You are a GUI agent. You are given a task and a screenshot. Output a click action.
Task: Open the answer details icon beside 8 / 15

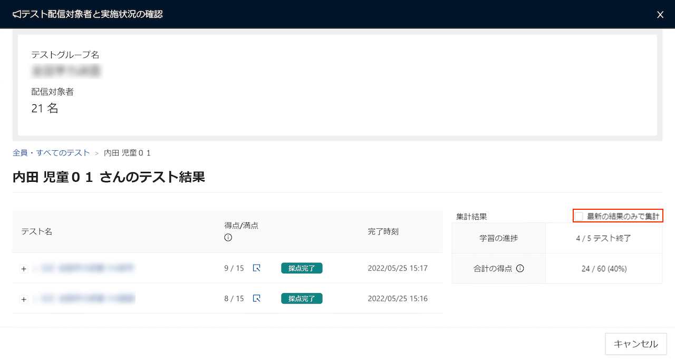(x=257, y=298)
